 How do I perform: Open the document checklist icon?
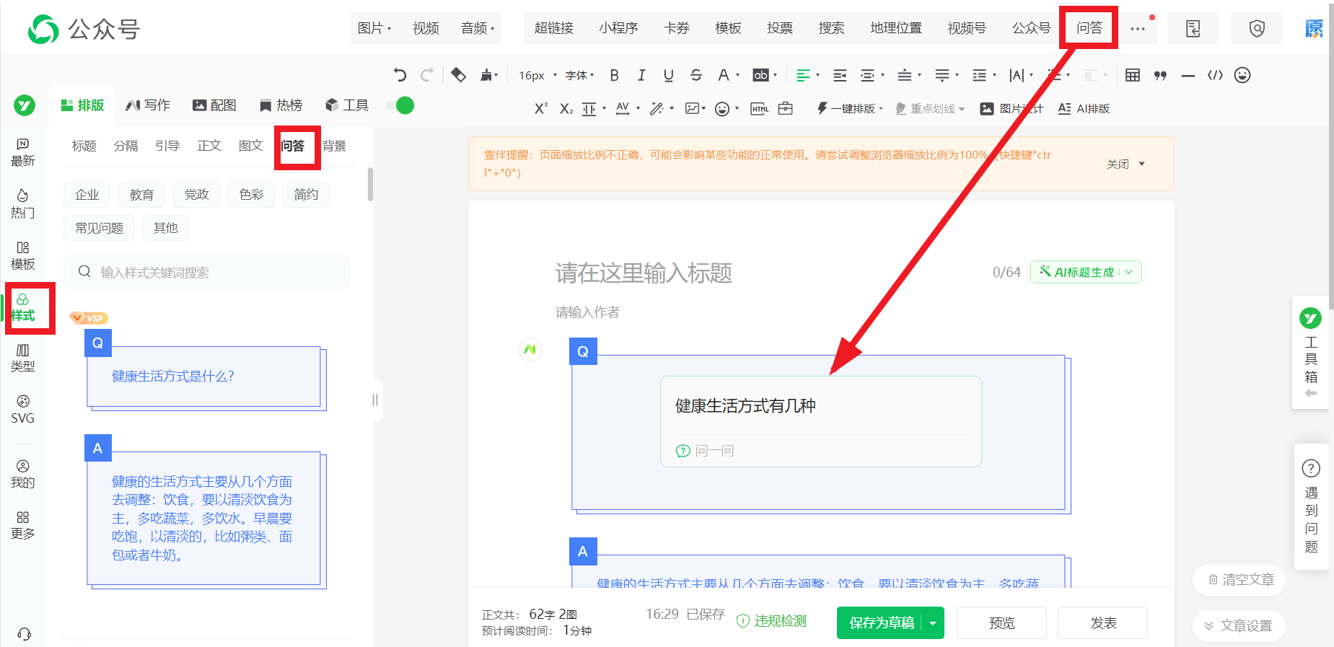[1193, 28]
